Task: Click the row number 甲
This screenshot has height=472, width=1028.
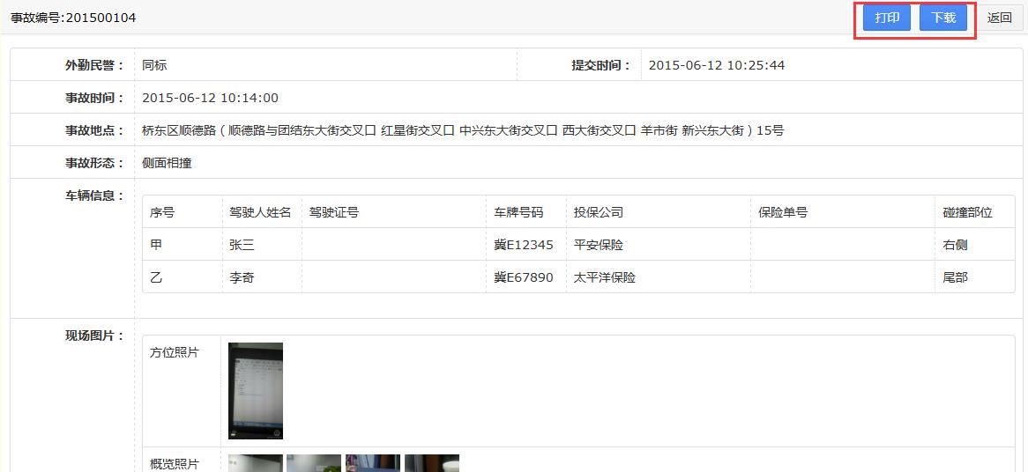Action: [156, 245]
